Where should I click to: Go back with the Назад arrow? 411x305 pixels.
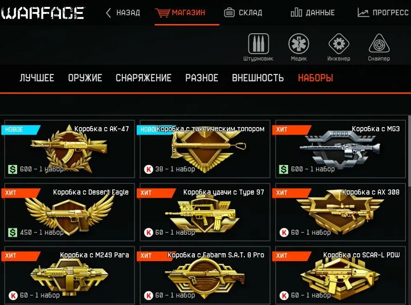tap(108, 12)
